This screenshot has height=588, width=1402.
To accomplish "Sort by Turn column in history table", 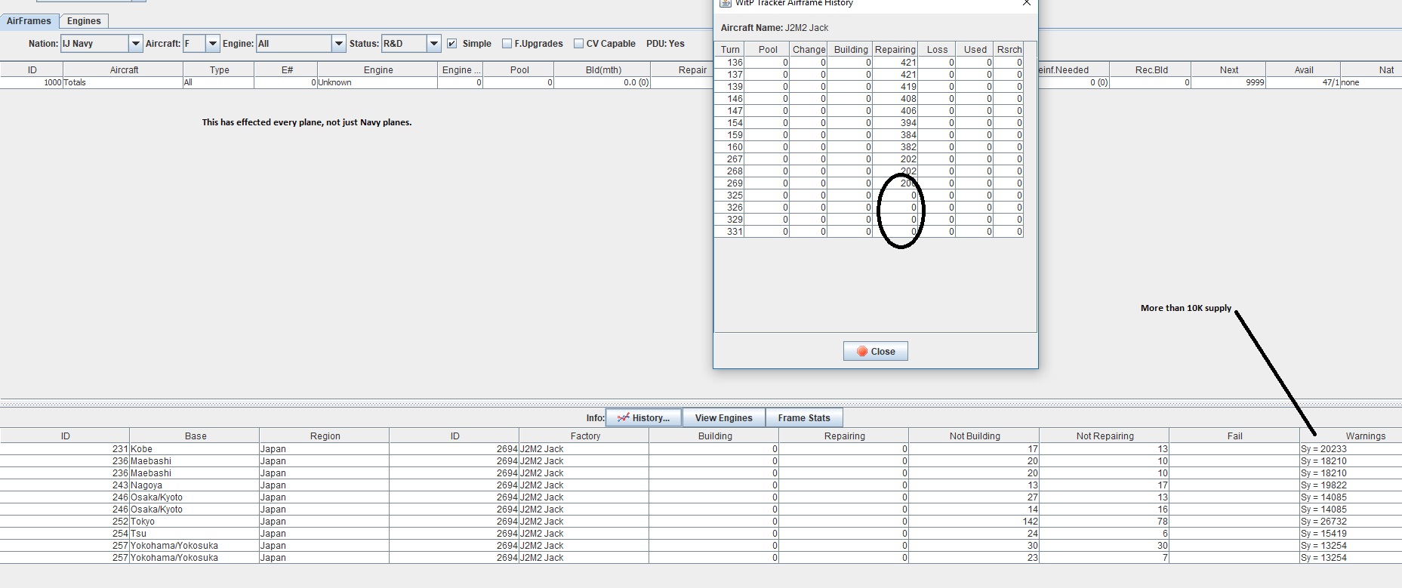I will [730, 50].
